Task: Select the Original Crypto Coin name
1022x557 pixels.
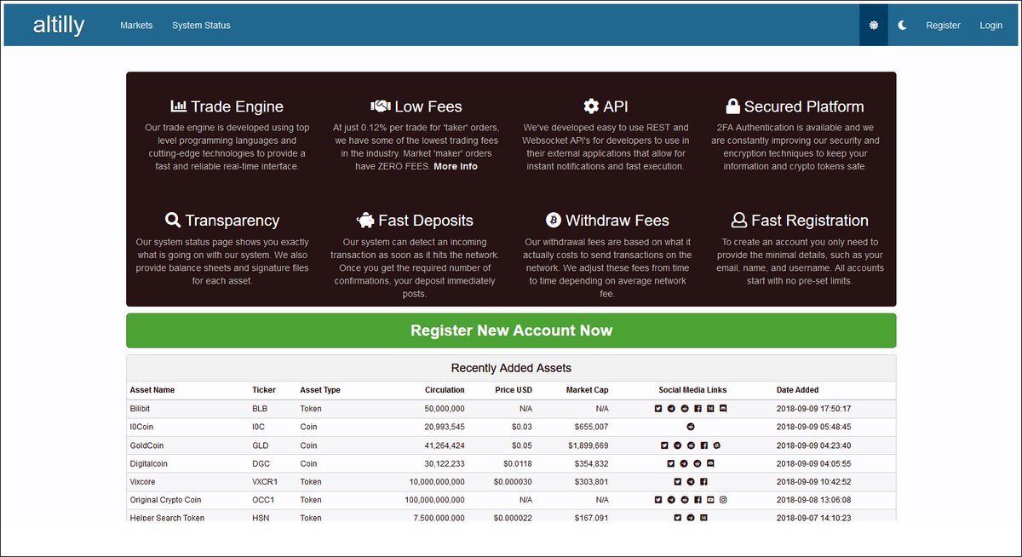Action: tap(165, 500)
